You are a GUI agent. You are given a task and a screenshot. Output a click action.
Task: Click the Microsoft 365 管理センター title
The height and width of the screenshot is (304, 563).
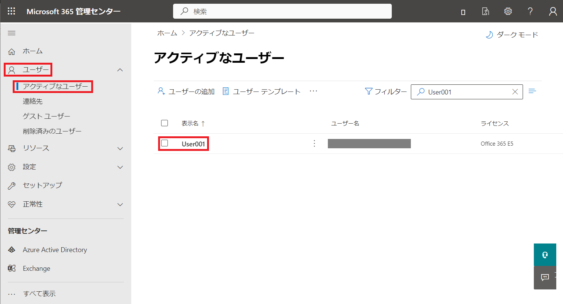[74, 11]
